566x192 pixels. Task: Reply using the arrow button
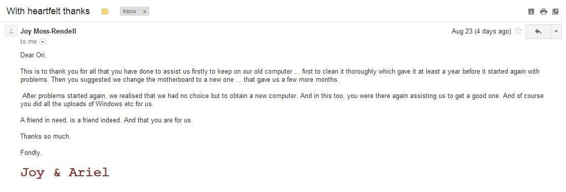tap(538, 31)
